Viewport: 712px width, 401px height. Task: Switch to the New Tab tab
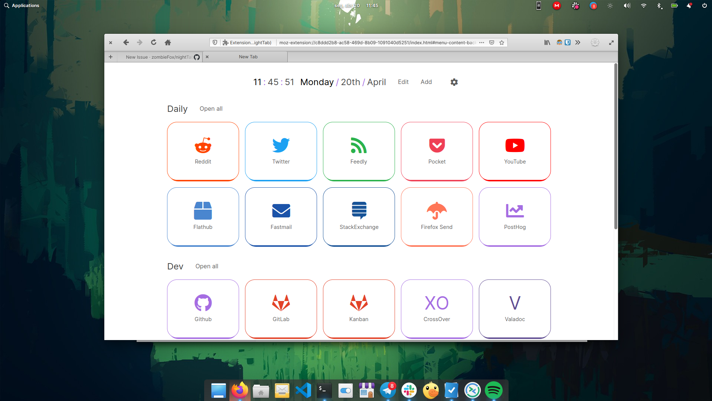click(x=248, y=57)
